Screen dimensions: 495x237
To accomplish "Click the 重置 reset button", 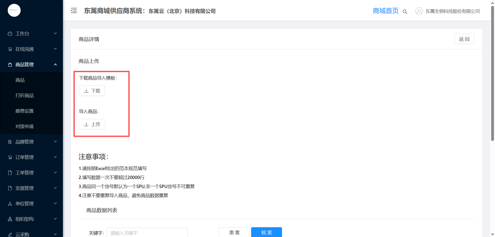I will pos(234,232).
